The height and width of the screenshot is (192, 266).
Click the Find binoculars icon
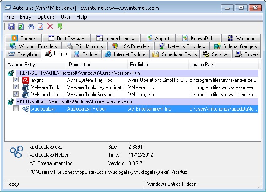coord(31,27)
